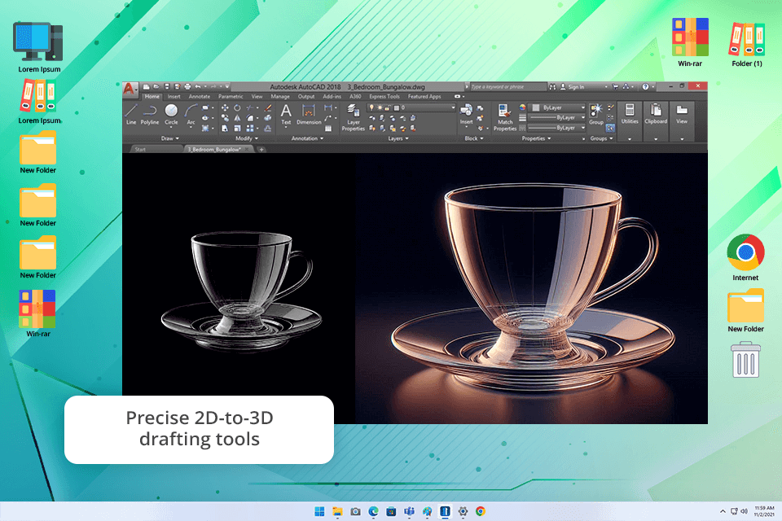Select the Polyline tool
This screenshot has width=782, height=521.
click(x=150, y=114)
